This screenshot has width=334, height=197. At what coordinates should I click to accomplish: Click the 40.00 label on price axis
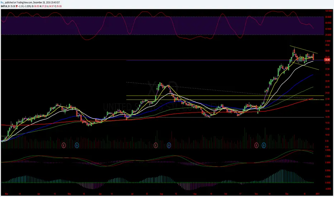pyautogui.click(x=328, y=45)
